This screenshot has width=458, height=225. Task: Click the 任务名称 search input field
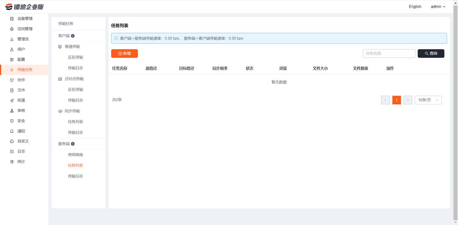click(x=388, y=53)
